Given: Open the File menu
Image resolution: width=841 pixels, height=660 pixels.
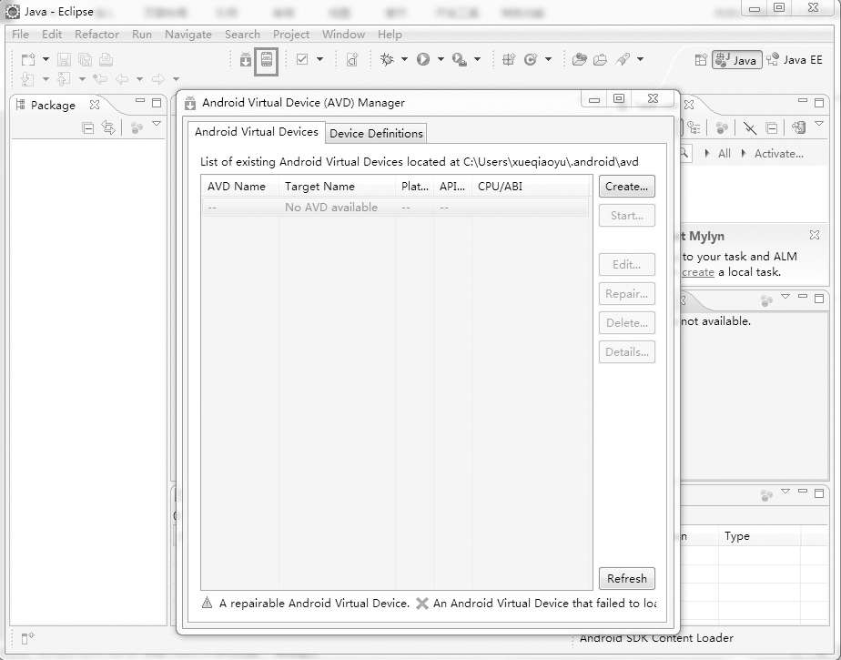Looking at the screenshot, I should click(x=20, y=35).
